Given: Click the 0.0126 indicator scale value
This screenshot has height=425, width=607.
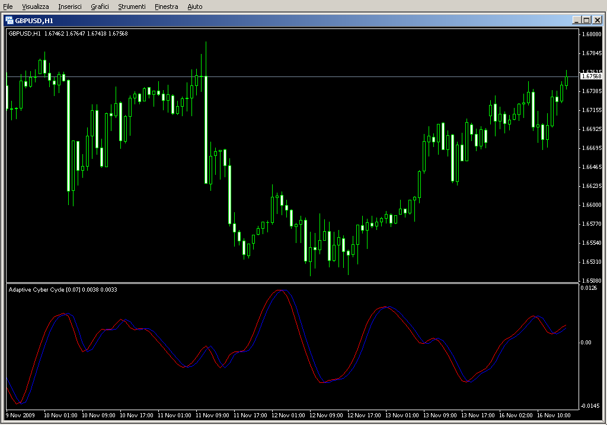Looking at the screenshot, I should 589,287.
